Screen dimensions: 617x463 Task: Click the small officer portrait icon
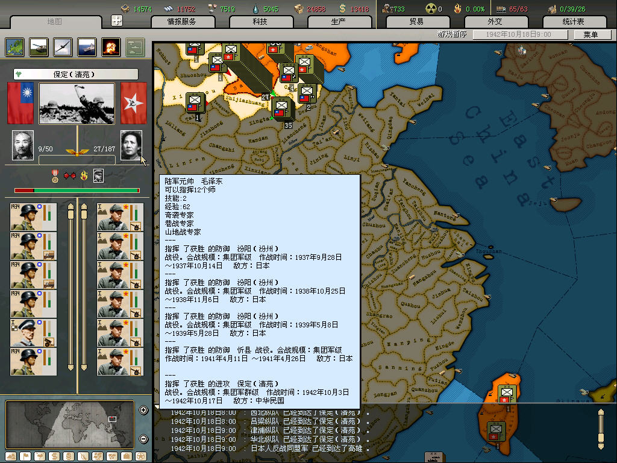(x=98, y=175)
